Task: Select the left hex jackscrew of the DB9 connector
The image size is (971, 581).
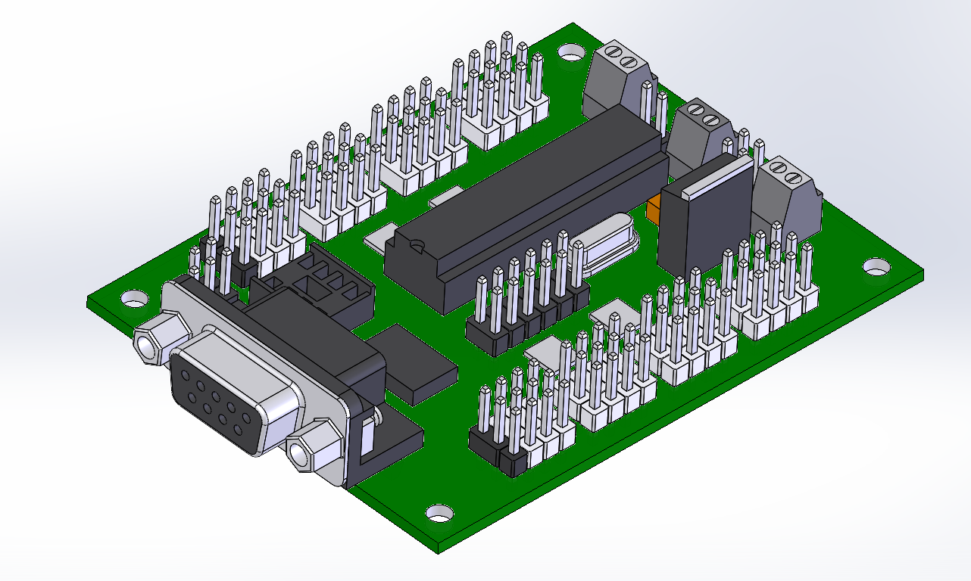Action: (x=161, y=338)
